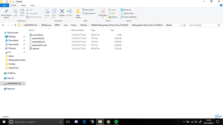Click Select none
223x125 pixels.
pyautogui.click(x=127, y=13)
